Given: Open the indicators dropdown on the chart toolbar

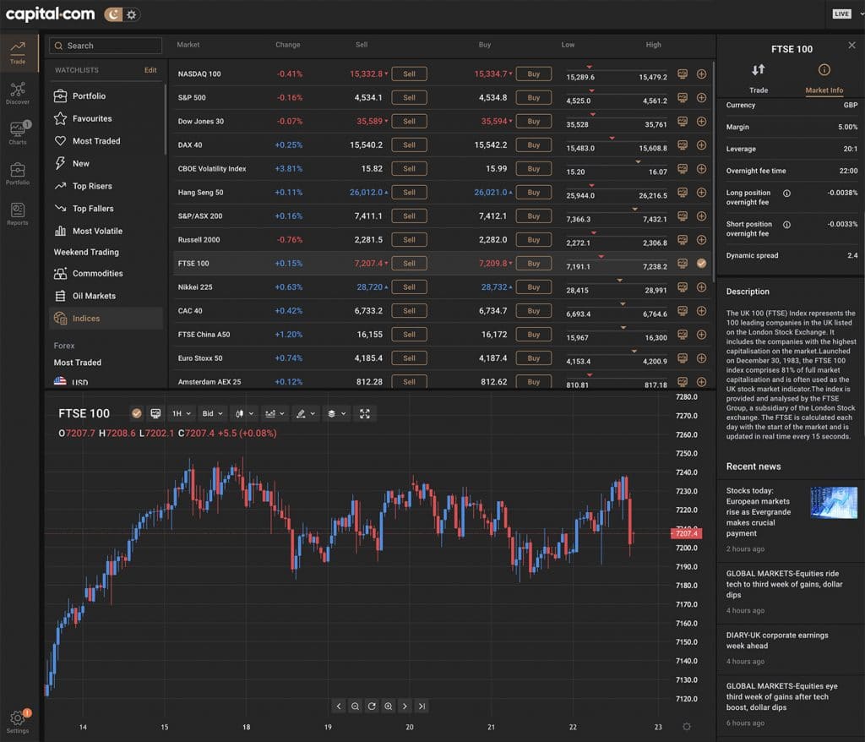Looking at the screenshot, I should [x=275, y=413].
